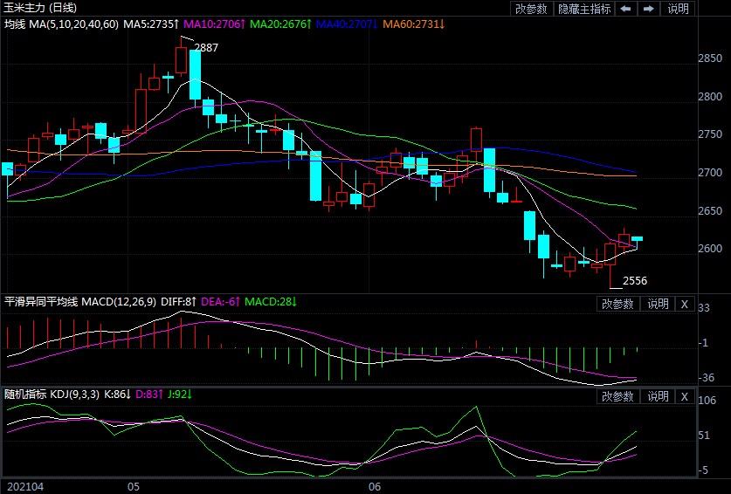This screenshot has width=731, height=494.
Task: Click the 2850 price axis label
Action: [710, 58]
